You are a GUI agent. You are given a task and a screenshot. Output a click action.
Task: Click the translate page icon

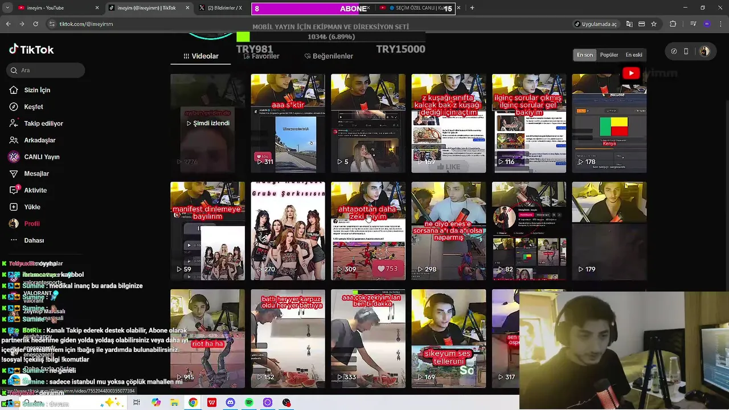[x=629, y=24]
